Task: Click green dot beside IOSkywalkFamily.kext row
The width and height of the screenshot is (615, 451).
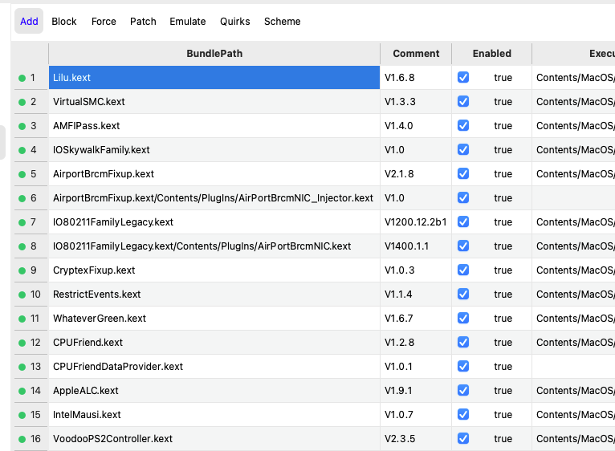Action: click(22, 150)
